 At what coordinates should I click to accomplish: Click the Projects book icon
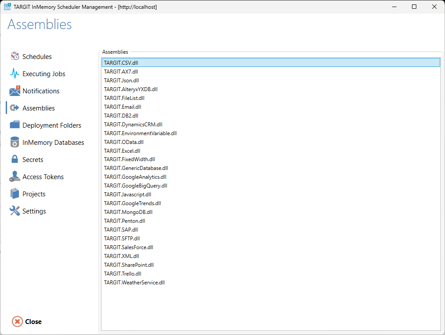(15, 194)
